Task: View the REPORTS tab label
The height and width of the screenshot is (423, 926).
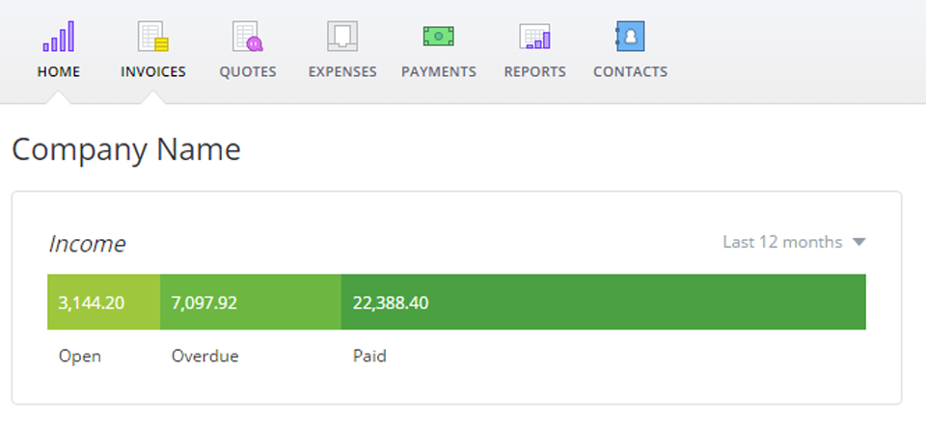Action: 535,72
